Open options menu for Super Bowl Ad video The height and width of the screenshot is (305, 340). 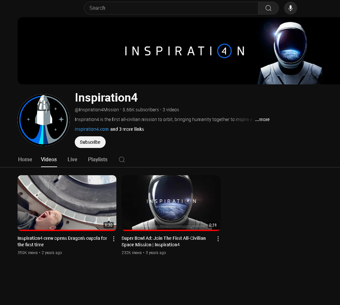pos(218,239)
